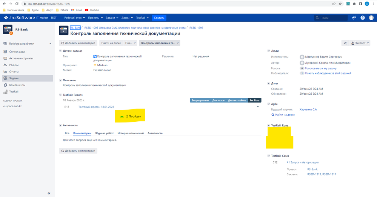Viewport: 377px width, 197px height.
Task: Click the RS-Bank project avatar in sidebar
Action: pos(8,30)
